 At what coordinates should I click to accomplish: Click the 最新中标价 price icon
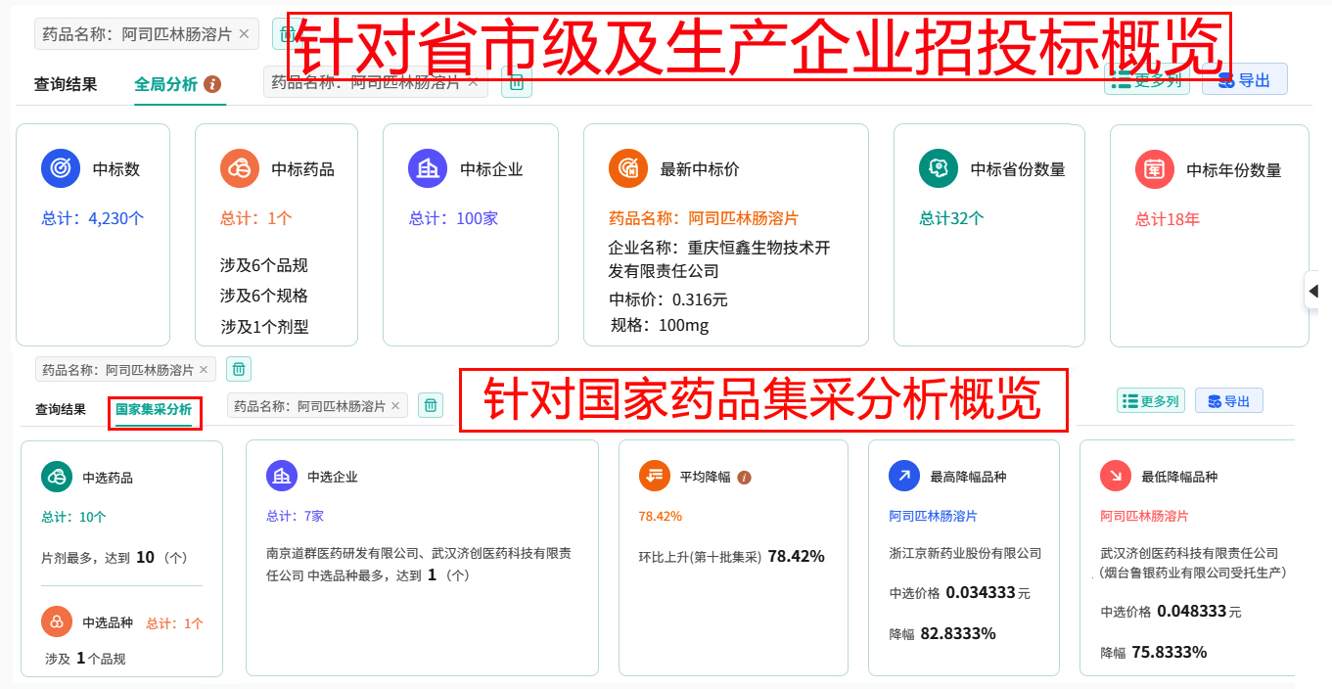[628, 168]
